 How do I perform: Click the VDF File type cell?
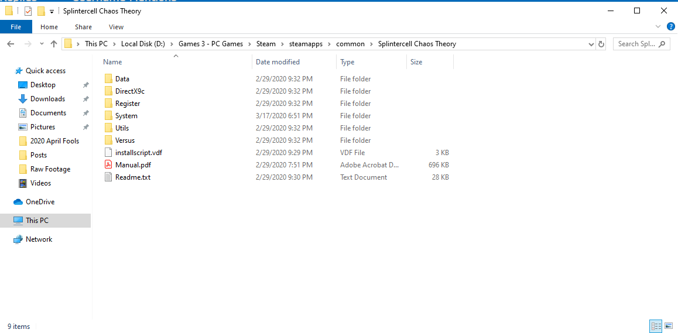click(352, 153)
